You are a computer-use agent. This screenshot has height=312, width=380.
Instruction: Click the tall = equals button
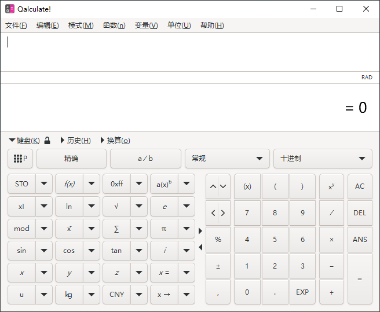[360, 279]
